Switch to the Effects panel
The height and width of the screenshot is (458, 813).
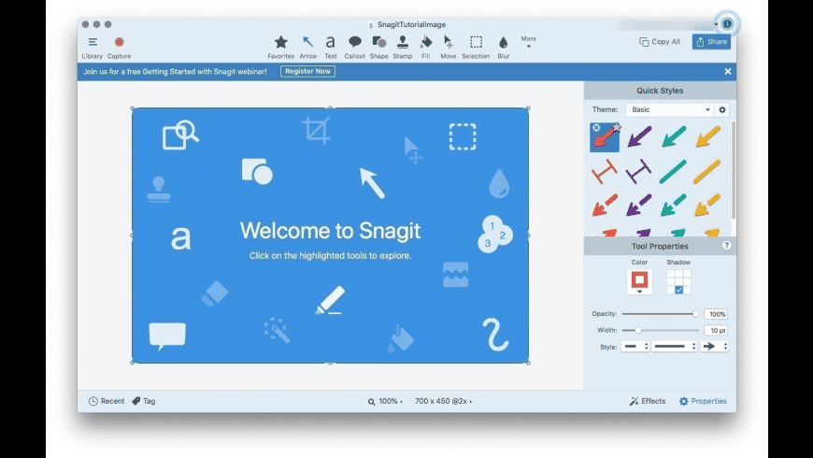click(648, 401)
